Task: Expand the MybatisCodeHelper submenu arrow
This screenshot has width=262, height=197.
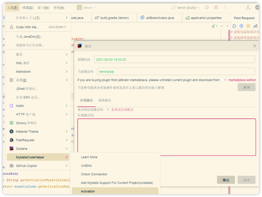Action: pos(67,157)
